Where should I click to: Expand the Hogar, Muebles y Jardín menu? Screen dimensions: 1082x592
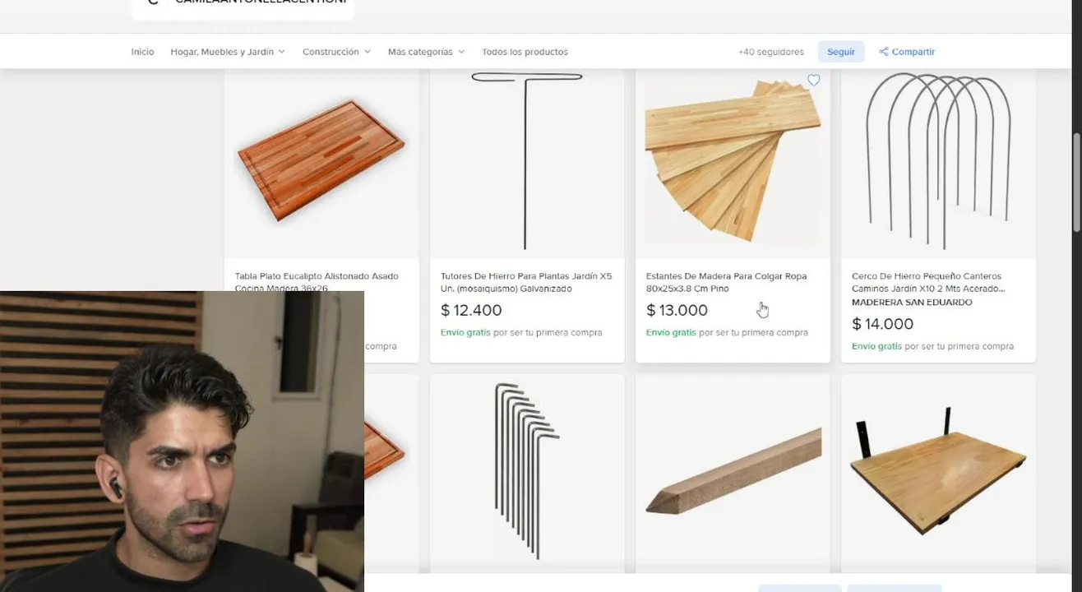click(x=228, y=52)
